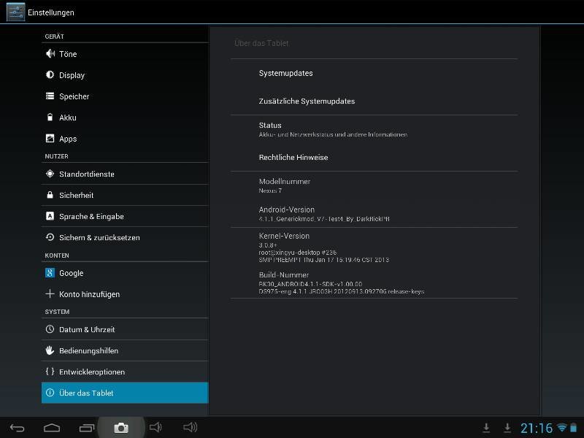This screenshot has width=584, height=438.
Task: Select Über das Tablet in sidebar
Action: coord(125,393)
